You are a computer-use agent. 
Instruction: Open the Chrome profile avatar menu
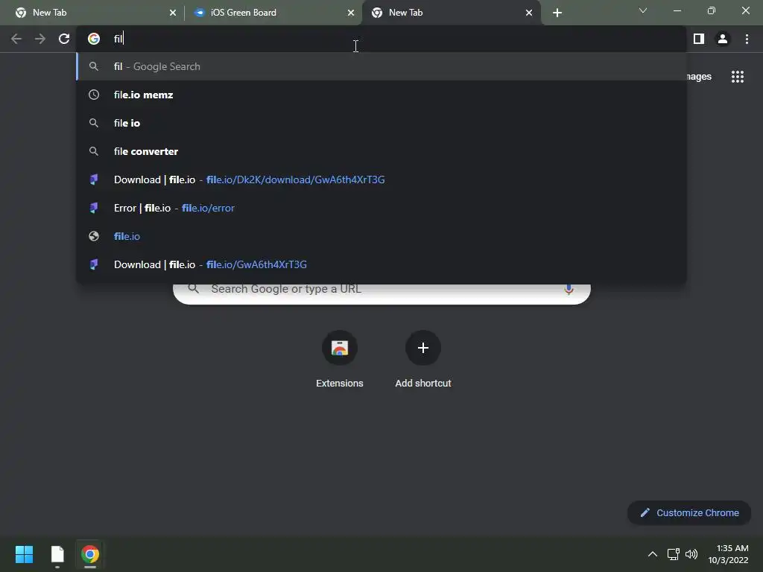tap(723, 39)
